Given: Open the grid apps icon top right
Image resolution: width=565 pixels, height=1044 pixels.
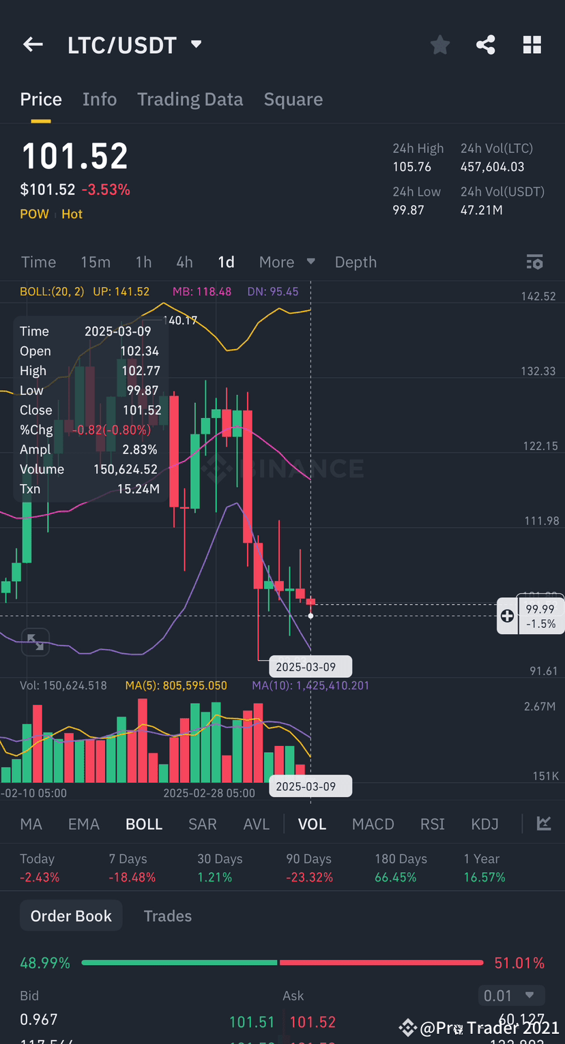Looking at the screenshot, I should 532,44.
